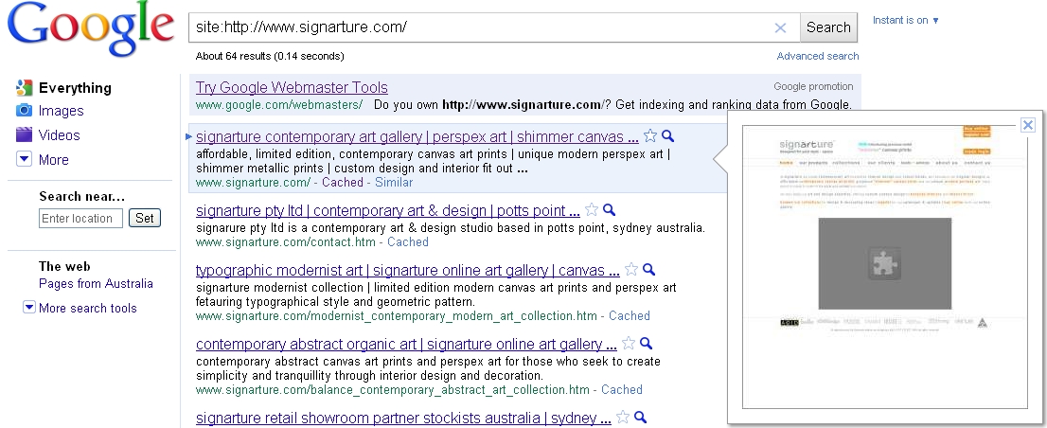Click the Google promotion label

813,86
